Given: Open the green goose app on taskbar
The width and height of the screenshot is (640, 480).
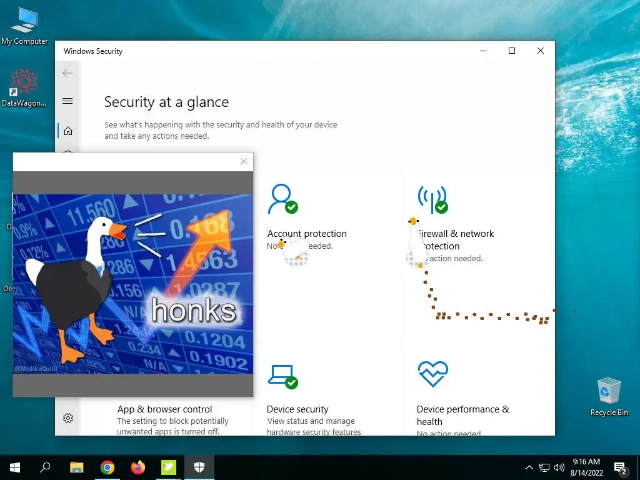Looking at the screenshot, I should tap(169, 467).
